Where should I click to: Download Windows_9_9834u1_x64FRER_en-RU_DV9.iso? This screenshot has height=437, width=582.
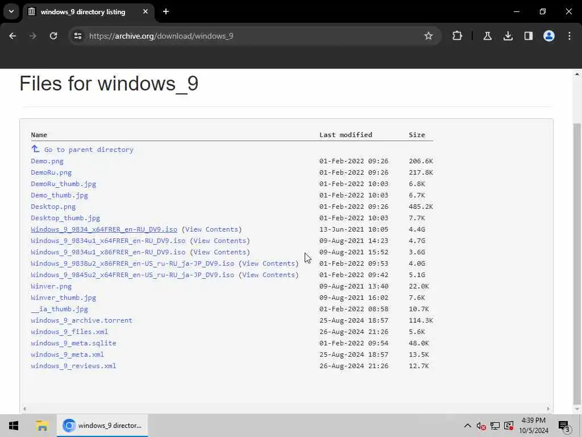tap(108, 241)
